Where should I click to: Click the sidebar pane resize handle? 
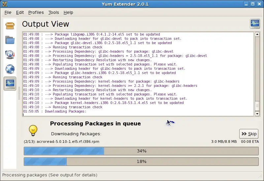[19, 93]
